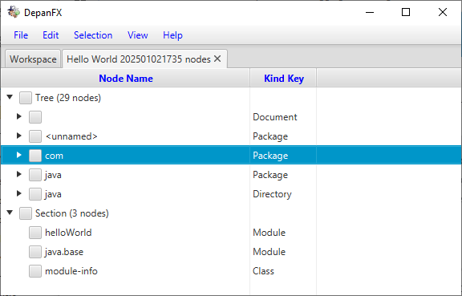Check the java Package row checkbox
Image resolution: width=462 pixels, height=296 pixels.
tap(35, 175)
